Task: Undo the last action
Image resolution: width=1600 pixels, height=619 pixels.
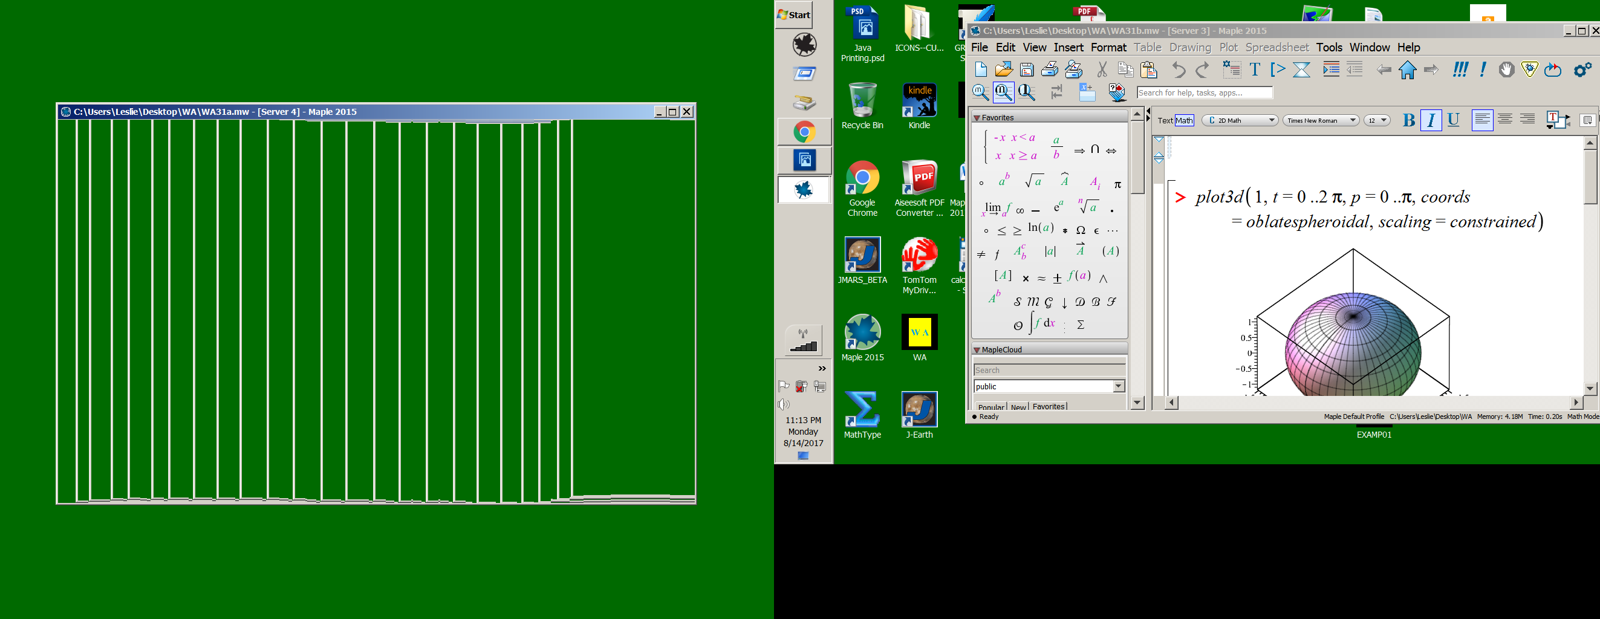Action: pos(1179,70)
